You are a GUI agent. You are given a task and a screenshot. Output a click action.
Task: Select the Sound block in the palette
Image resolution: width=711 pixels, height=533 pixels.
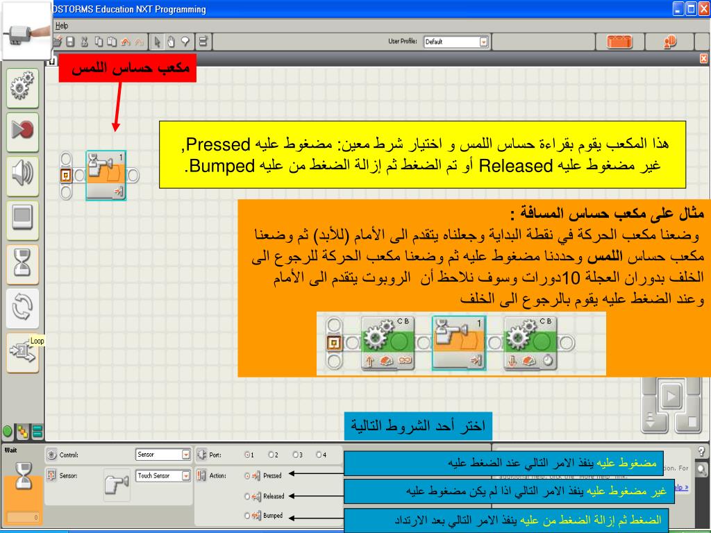[23, 176]
